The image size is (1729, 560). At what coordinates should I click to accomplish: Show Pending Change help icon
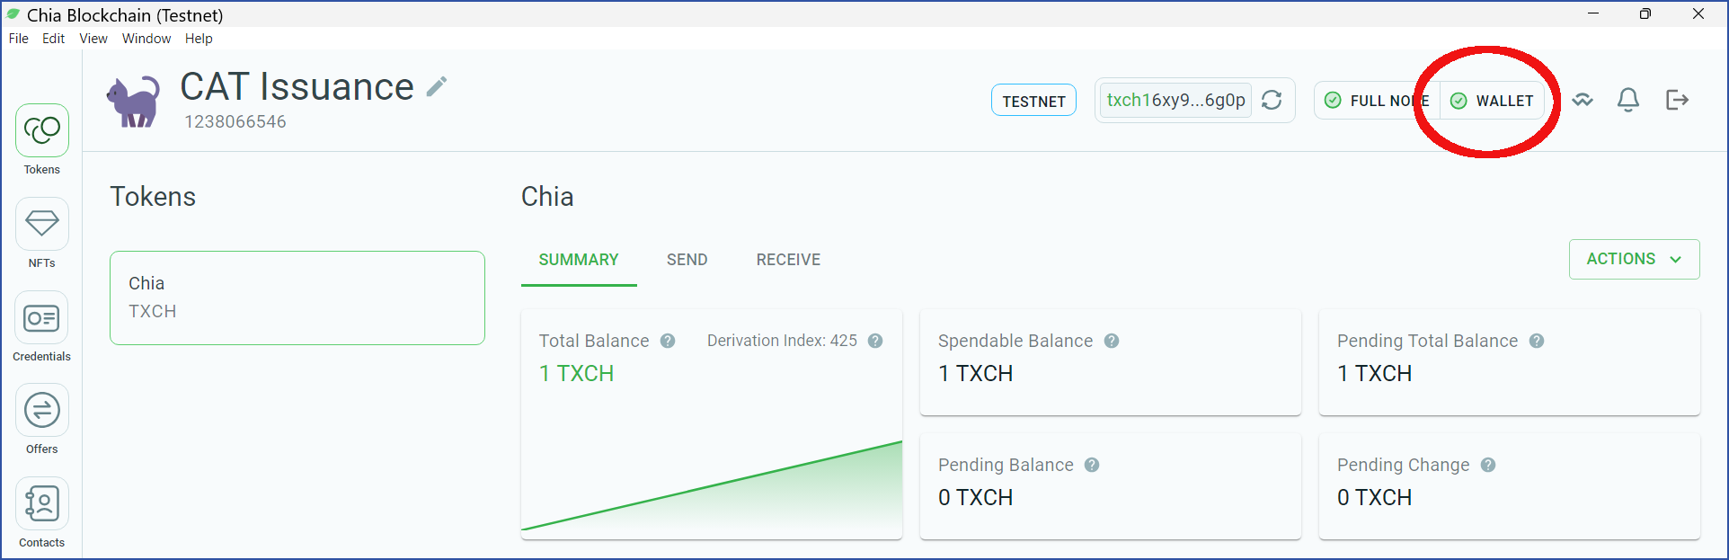pyautogui.click(x=1488, y=465)
